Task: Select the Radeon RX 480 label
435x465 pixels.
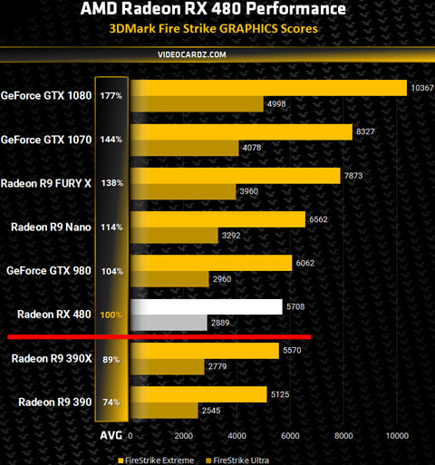Action: coord(54,315)
